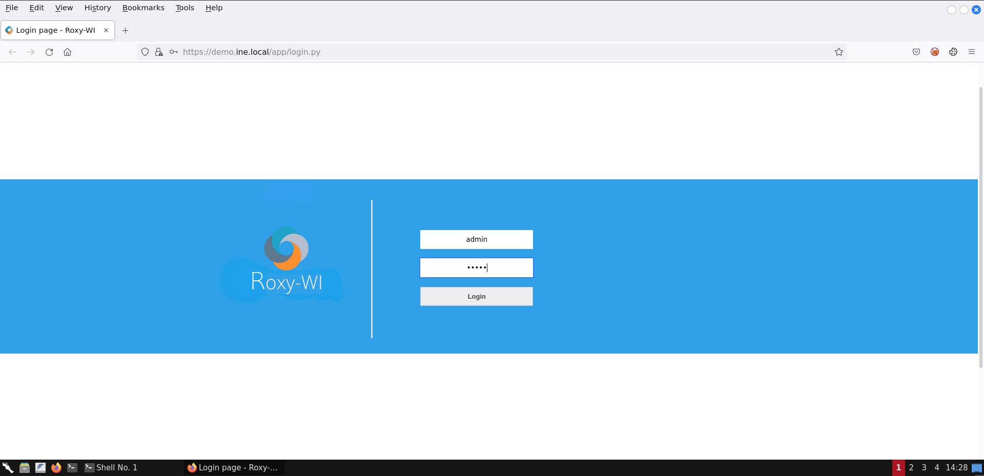The image size is (984, 476).
Task: Click the tracking protection shield icon
Action: click(x=145, y=52)
